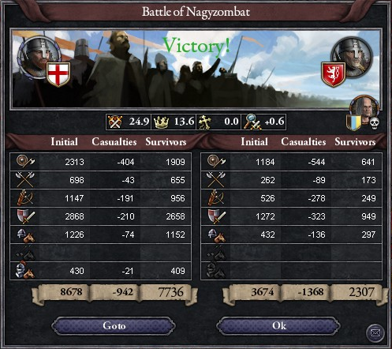Click left total survivors 7736 scroll
This screenshot has width=392, height=349.
click(168, 293)
